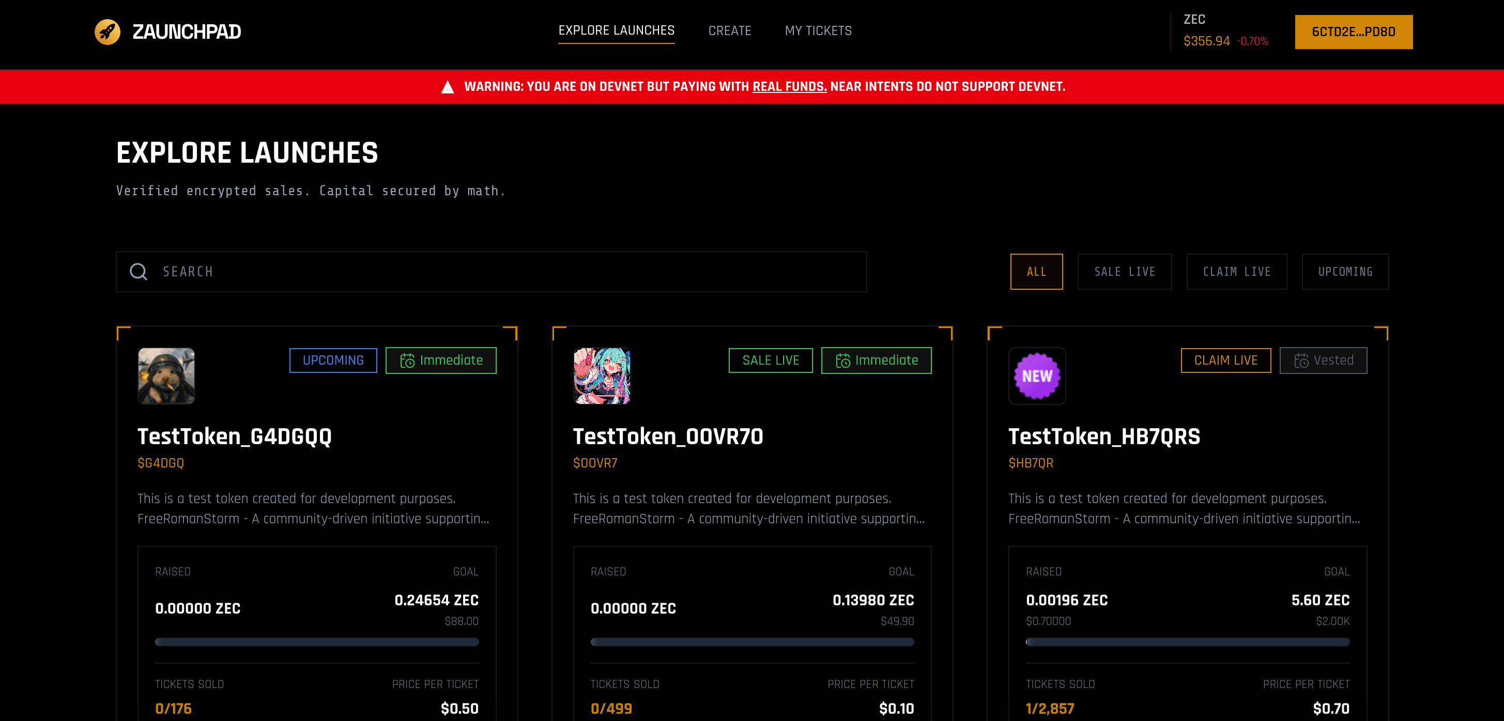The image size is (1504, 721).
Task: Open the REAL FUNDS link in the warning
Action: pos(789,86)
